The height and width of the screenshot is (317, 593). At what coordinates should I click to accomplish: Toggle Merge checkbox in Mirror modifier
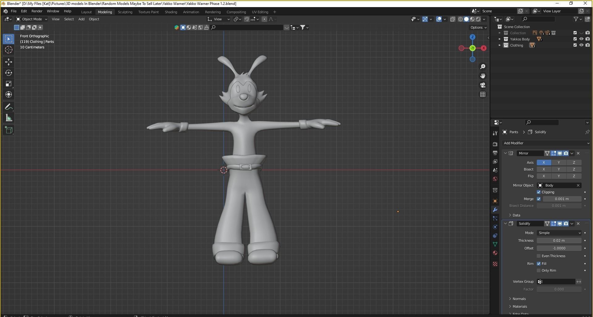click(539, 199)
